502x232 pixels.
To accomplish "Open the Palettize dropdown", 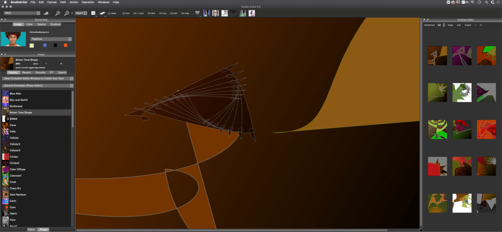I will coord(51,39).
